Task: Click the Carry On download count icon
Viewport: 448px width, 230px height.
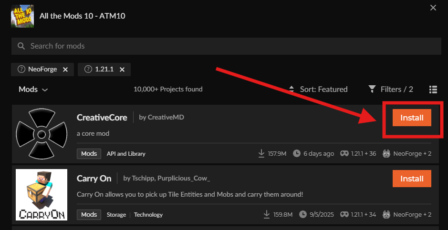Action: click(267, 214)
